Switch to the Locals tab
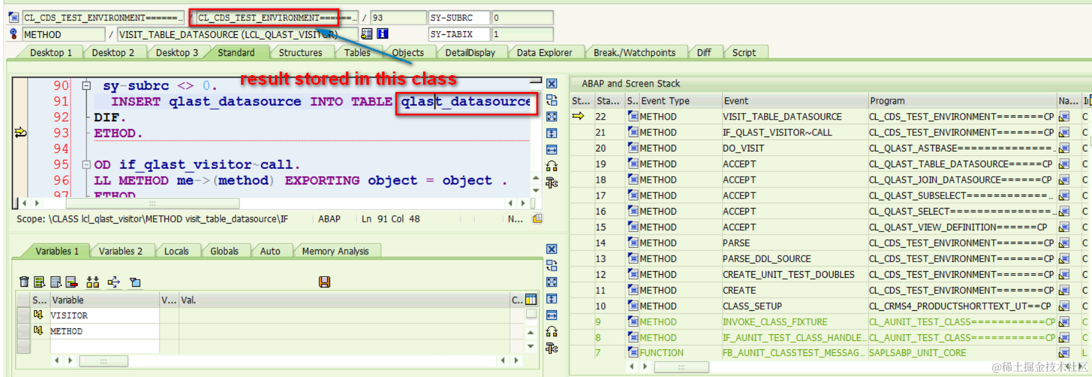This screenshot has width=1092, height=377. [x=176, y=251]
